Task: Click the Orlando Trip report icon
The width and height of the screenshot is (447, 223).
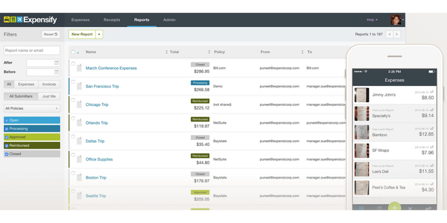Action: [x=79, y=123]
